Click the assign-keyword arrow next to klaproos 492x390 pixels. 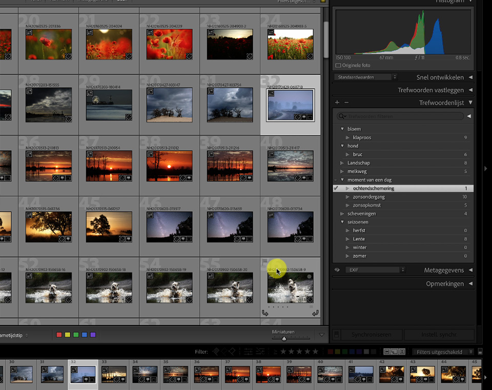pyautogui.click(x=347, y=137)
